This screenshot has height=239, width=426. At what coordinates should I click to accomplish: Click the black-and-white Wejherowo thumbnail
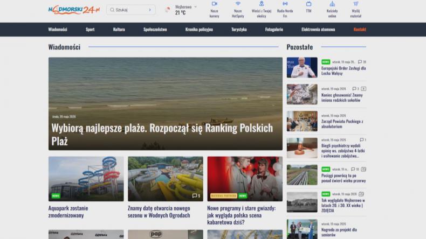coord(302,202)
